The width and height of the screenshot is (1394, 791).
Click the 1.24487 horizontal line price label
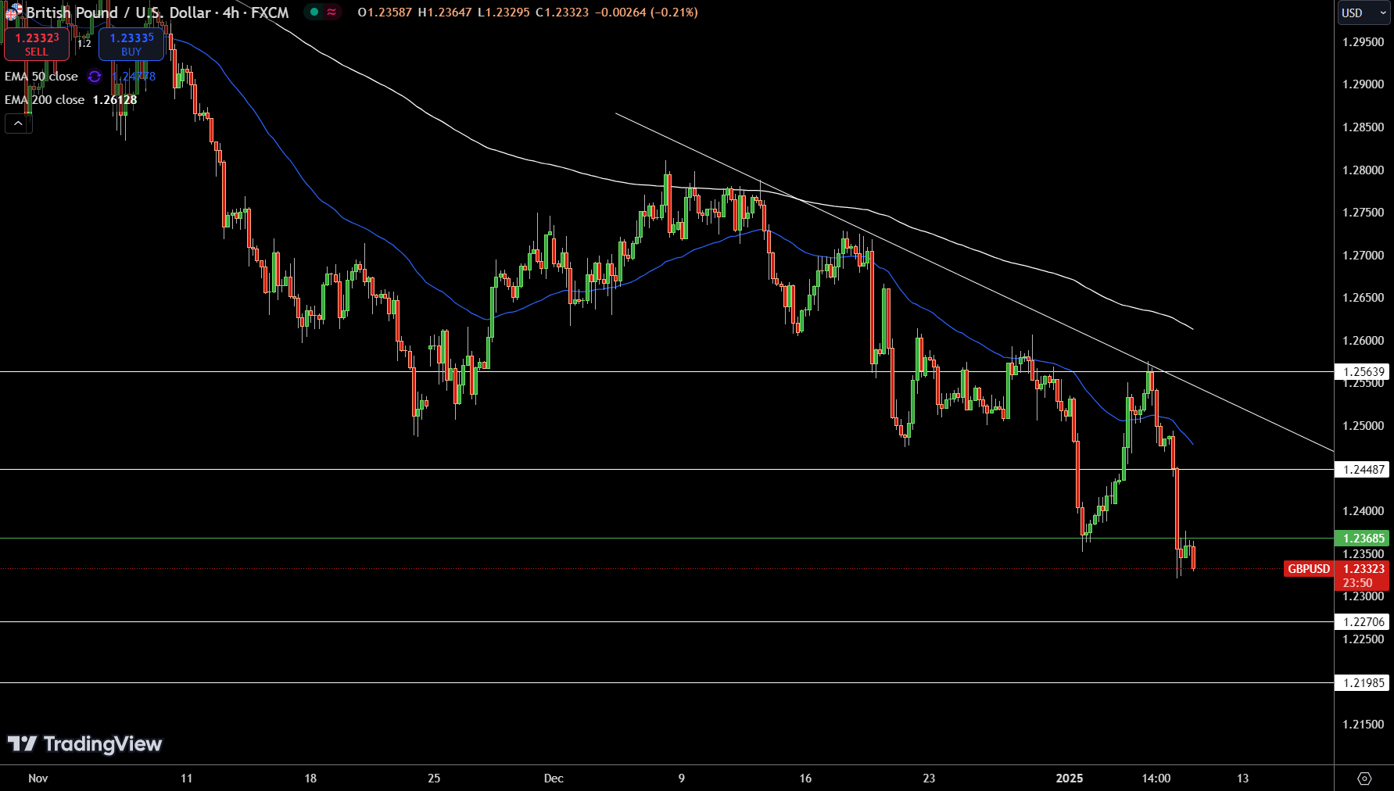pos(1364,470)
